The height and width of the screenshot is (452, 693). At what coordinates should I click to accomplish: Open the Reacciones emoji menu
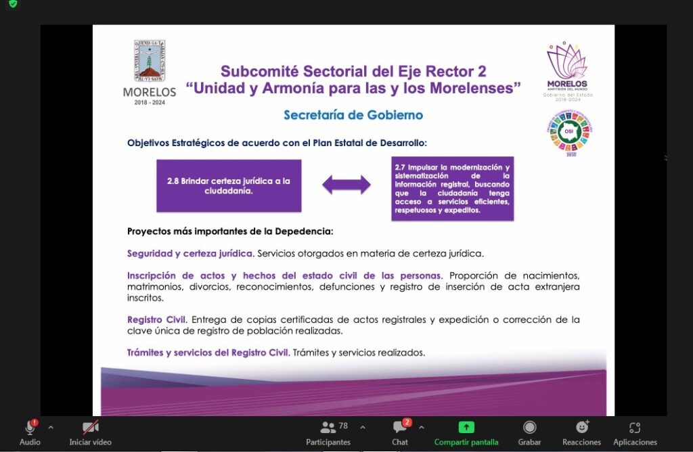(x=581, y=428)
